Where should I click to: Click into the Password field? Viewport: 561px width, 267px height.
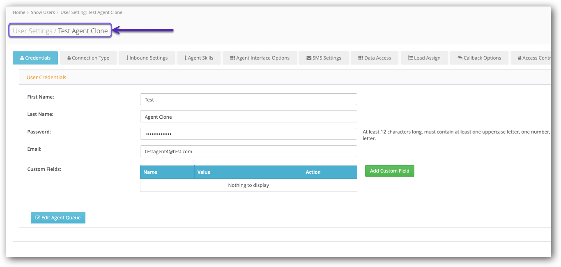248,134
